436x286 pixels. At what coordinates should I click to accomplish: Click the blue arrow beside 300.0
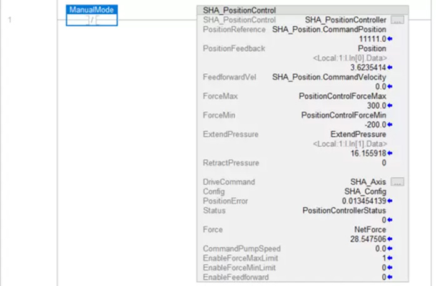coord(390,106)
